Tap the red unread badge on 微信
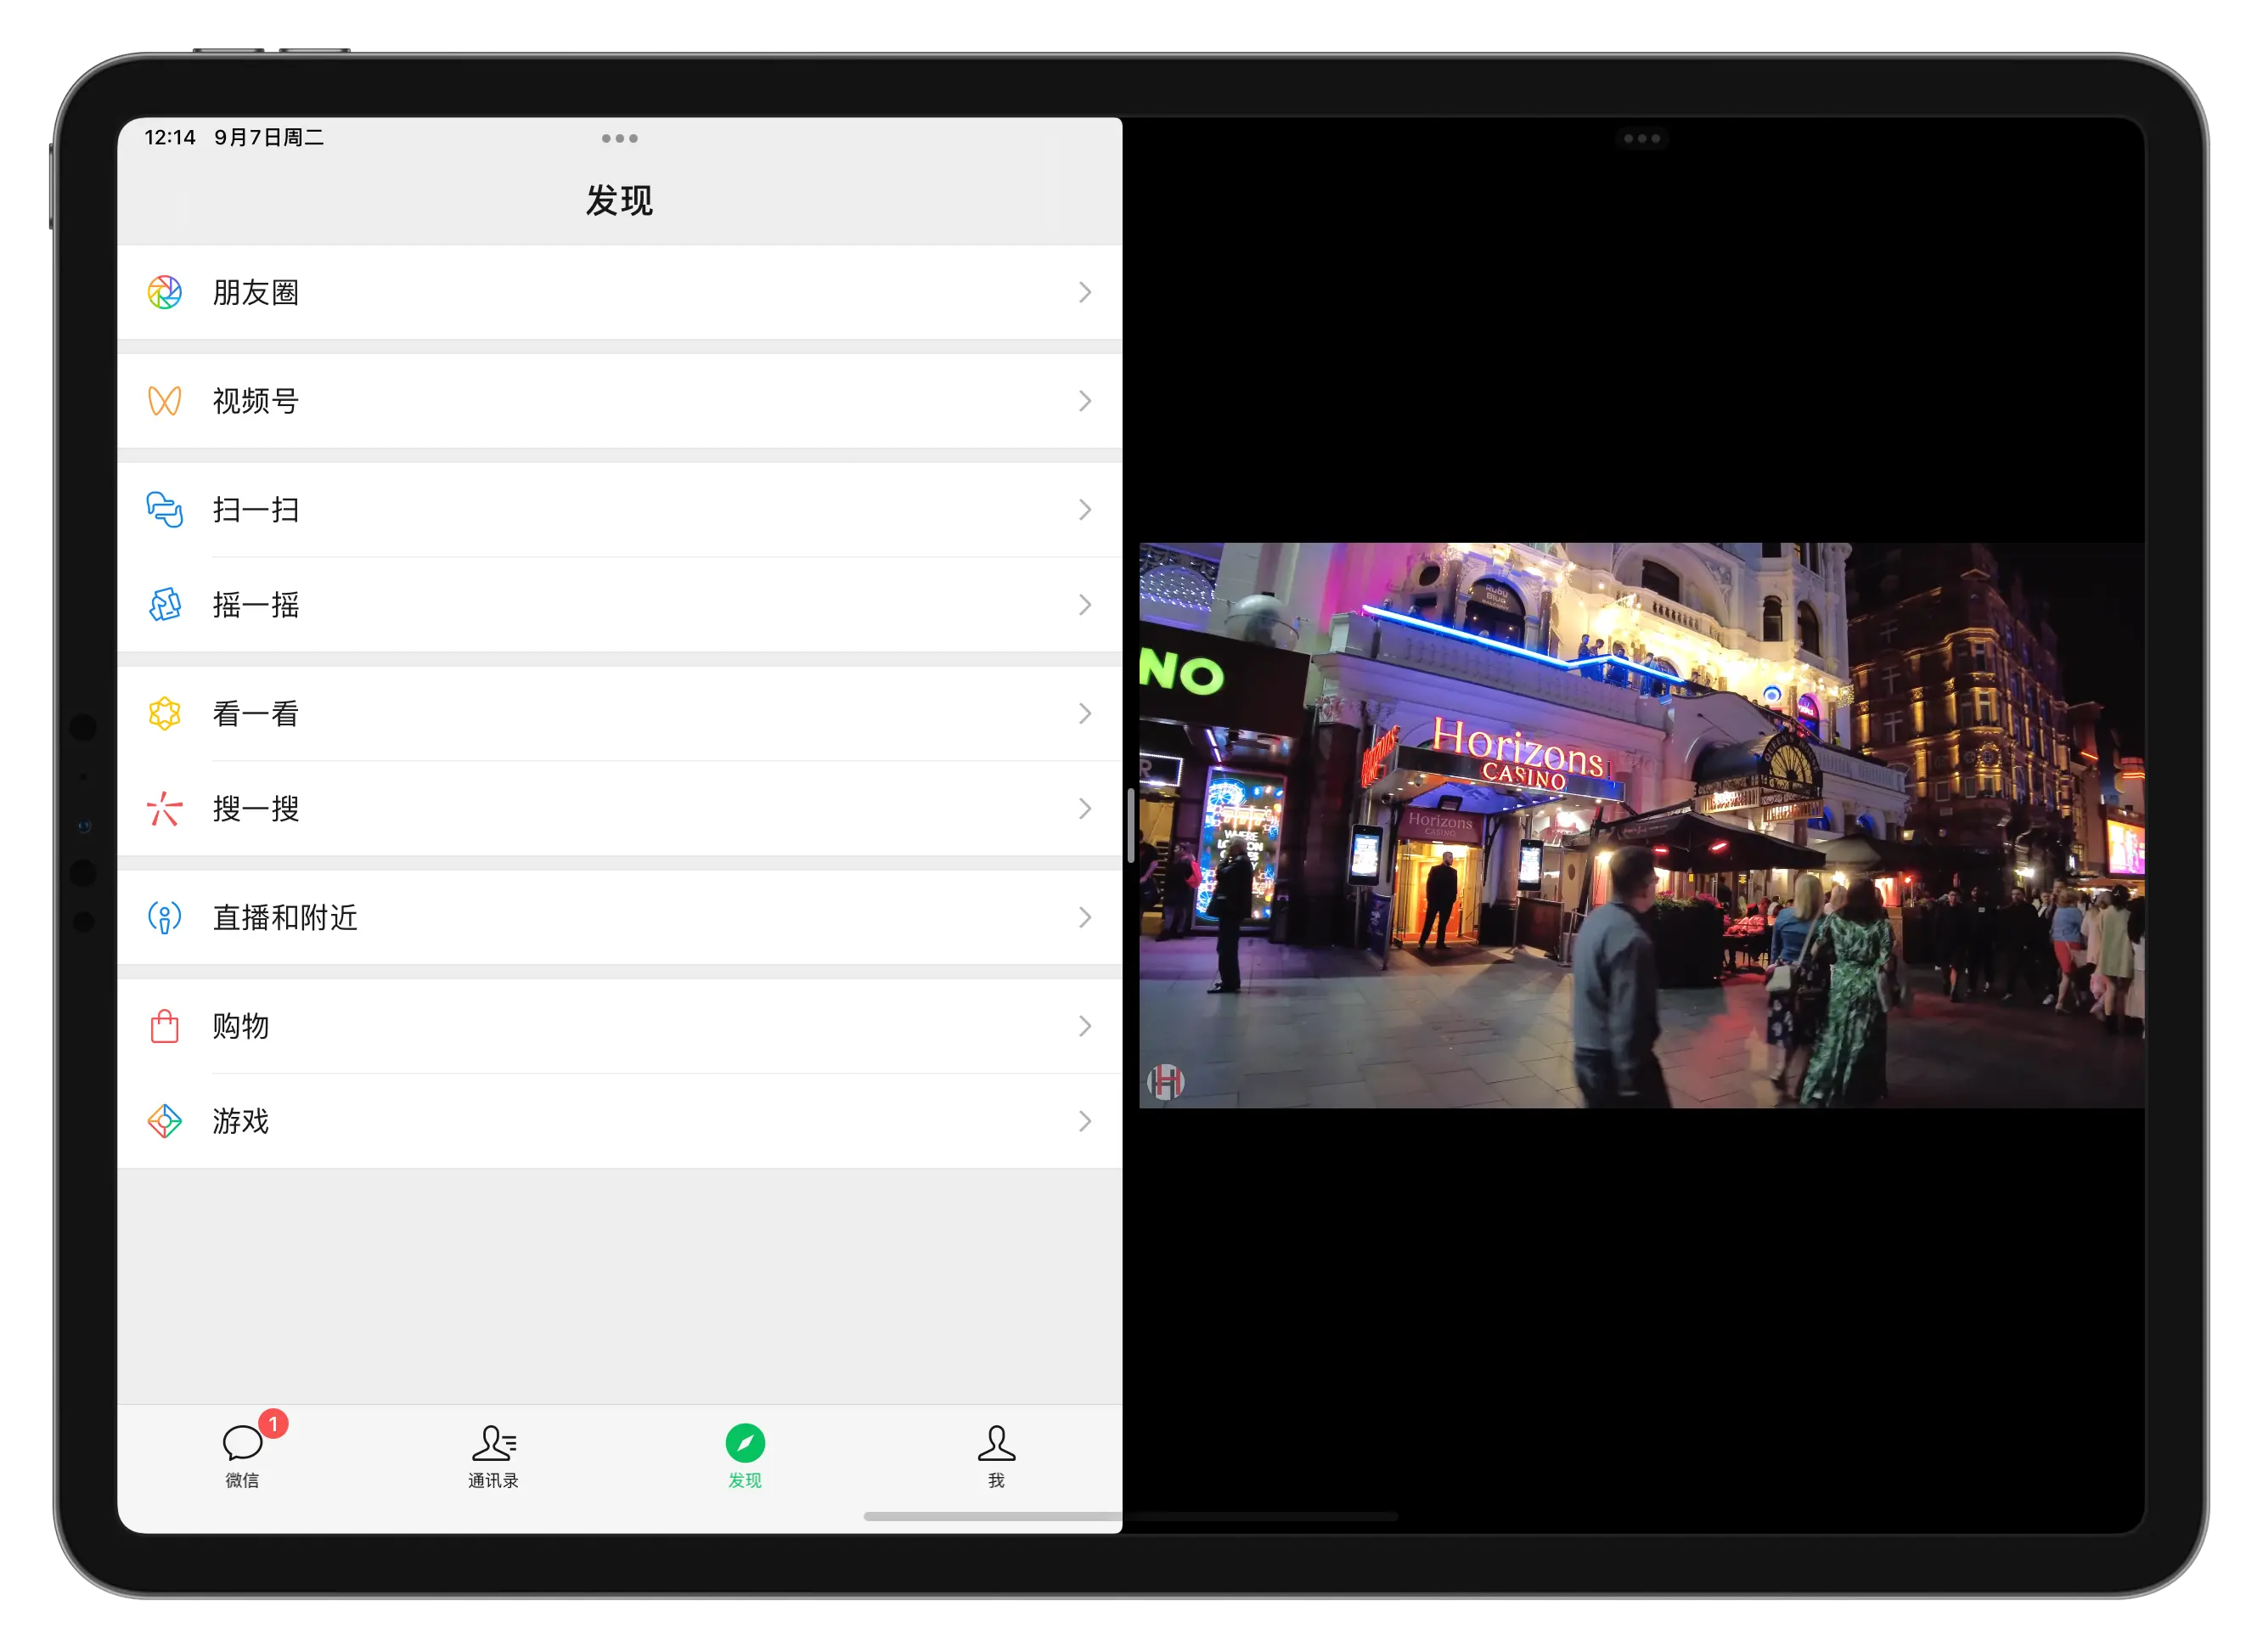Screen dimensions: 2263x1652 [274, 1424]
